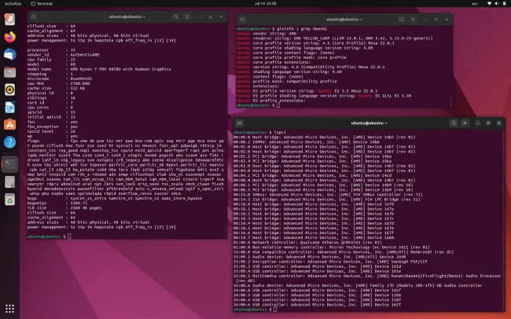Click the 'FCH SMBus Controller' line
The height and width of the screenshot is (319, 511).
click(328, 195)
